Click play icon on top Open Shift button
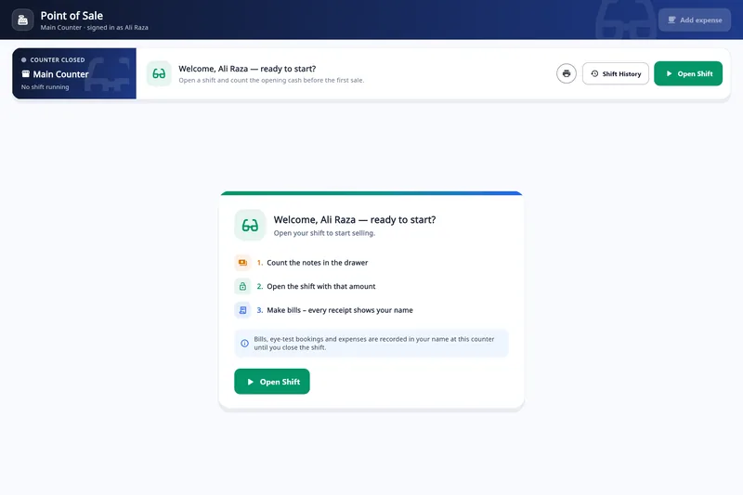 669,73
